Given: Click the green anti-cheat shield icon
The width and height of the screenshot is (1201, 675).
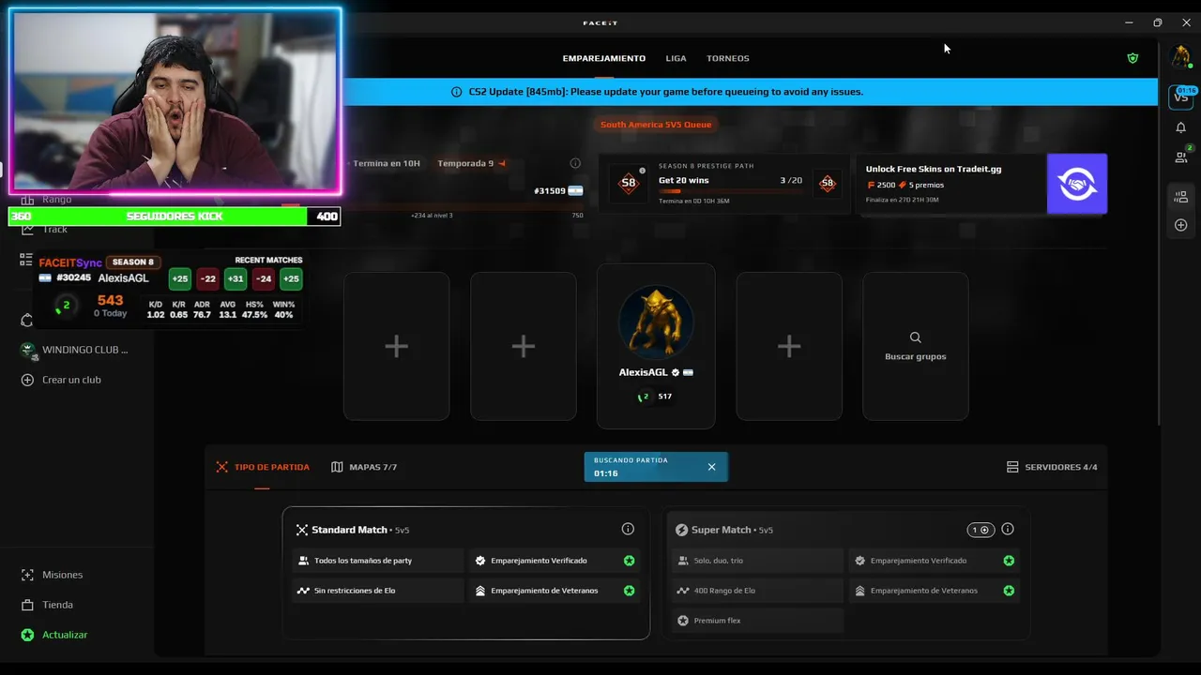Looking at the screenshot, I should pyautogui.click(x=1133, y=58).
